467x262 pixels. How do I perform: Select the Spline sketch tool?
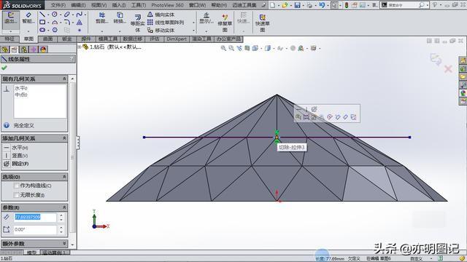(x=80, y=15)
